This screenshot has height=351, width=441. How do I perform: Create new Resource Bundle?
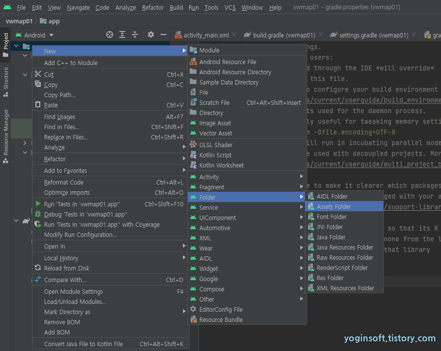coord(247,319)
